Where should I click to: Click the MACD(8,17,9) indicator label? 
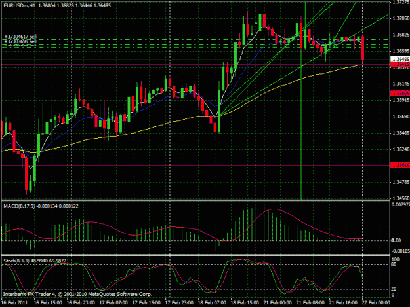(x=20, y=206)
